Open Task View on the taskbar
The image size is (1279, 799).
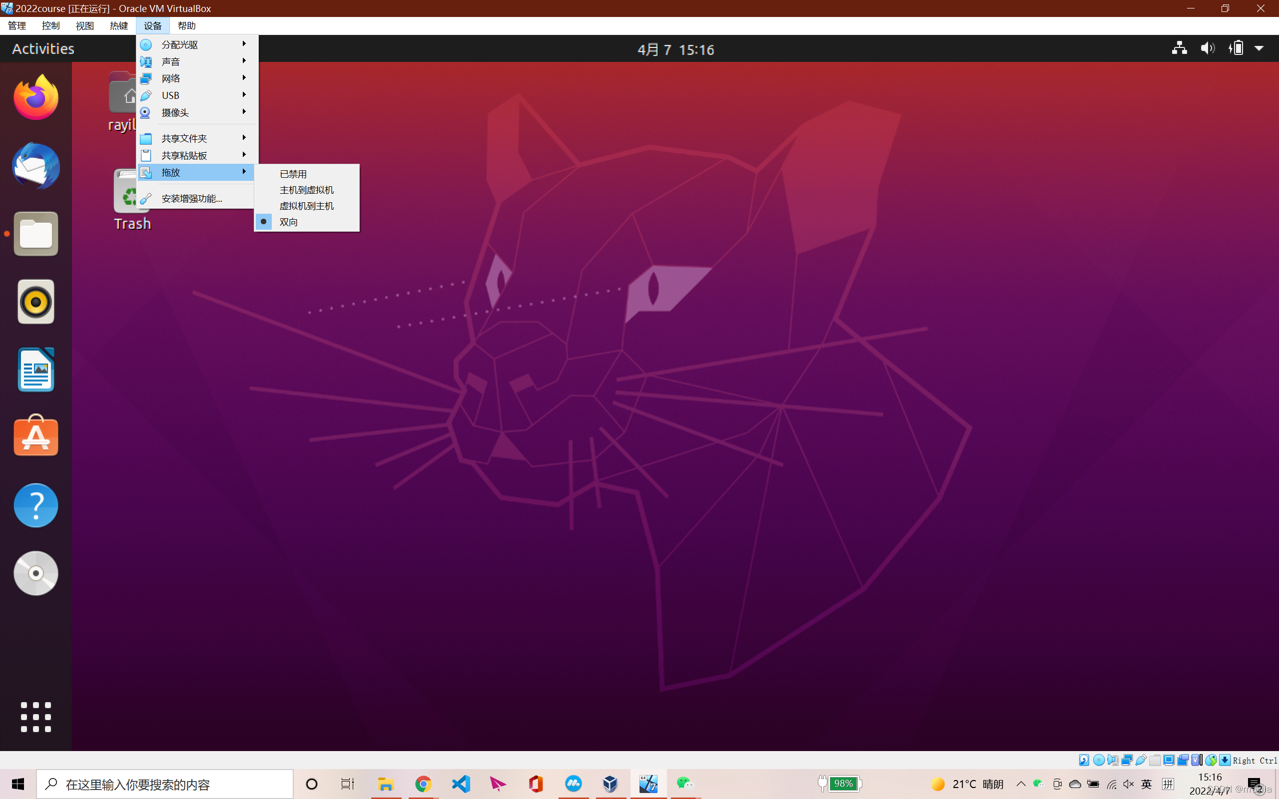tap(347, 784)
